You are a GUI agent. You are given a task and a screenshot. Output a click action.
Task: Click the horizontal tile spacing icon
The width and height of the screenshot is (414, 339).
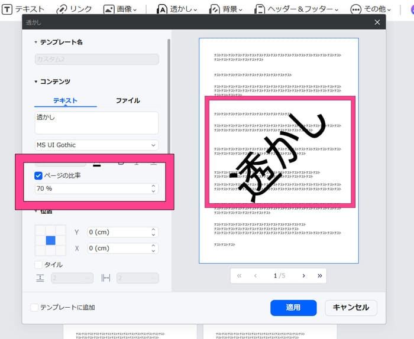(x=106, y=278)
